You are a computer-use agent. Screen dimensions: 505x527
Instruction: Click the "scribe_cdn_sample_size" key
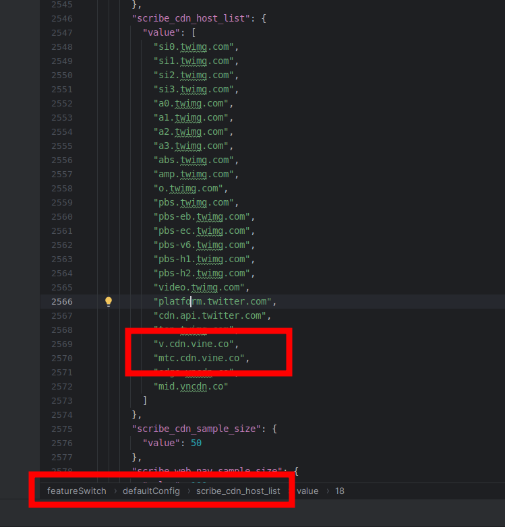pos(196,429)
